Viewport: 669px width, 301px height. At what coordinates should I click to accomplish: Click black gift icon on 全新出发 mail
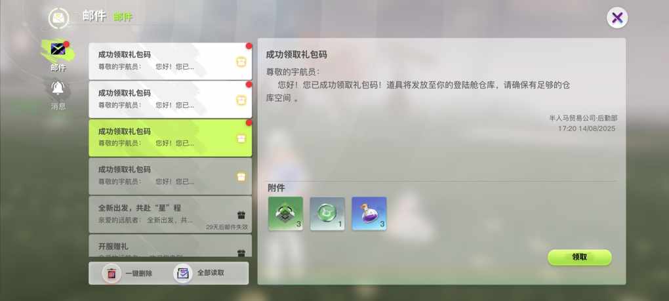point(241,214)
